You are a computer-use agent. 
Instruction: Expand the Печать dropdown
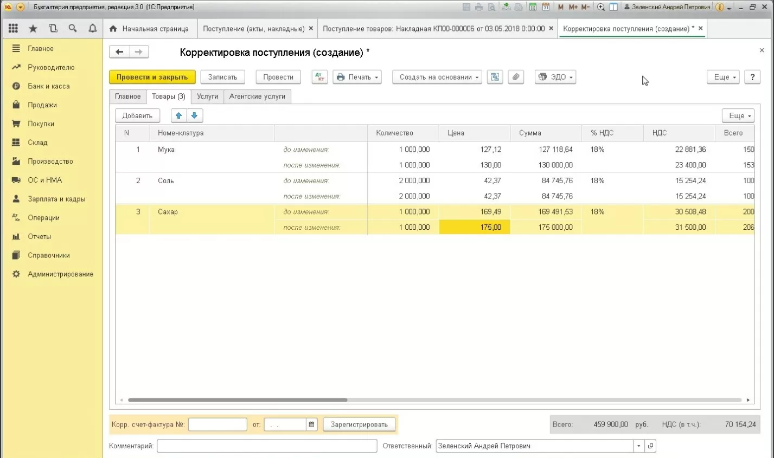click(x=357, y=77)
